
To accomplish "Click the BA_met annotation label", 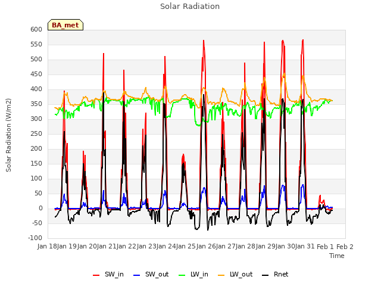I will pos(65,25).
